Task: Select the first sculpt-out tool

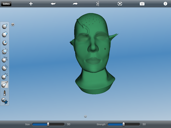Action: (5, 26)
